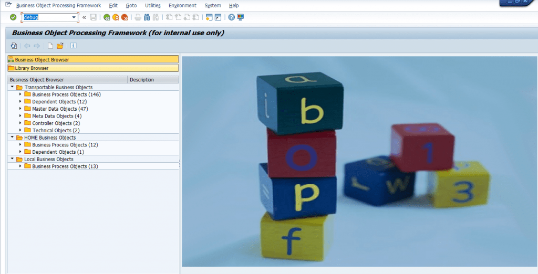Click the green Enter checkmark icon
538x274 pixels.
tap(13, 17)
